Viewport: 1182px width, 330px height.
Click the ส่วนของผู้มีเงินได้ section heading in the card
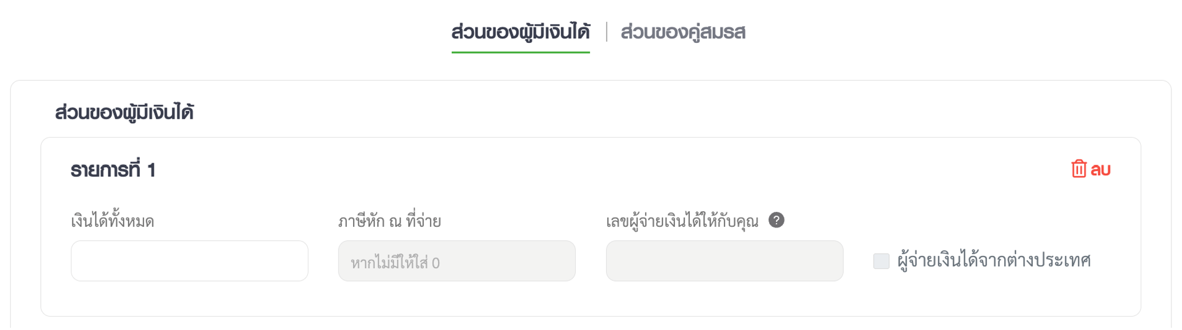pyautogui.click(x=124, y=113)
